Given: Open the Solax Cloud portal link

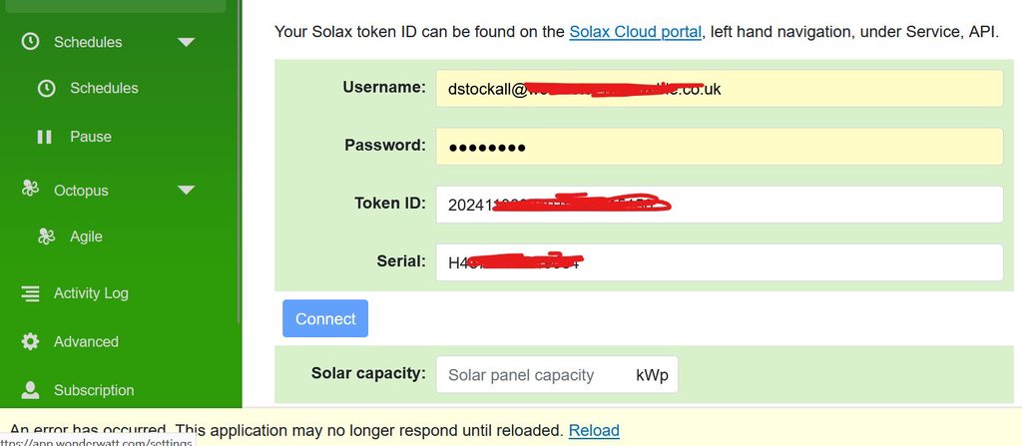Looking at the screenshot, I should (x=635, y=32).
